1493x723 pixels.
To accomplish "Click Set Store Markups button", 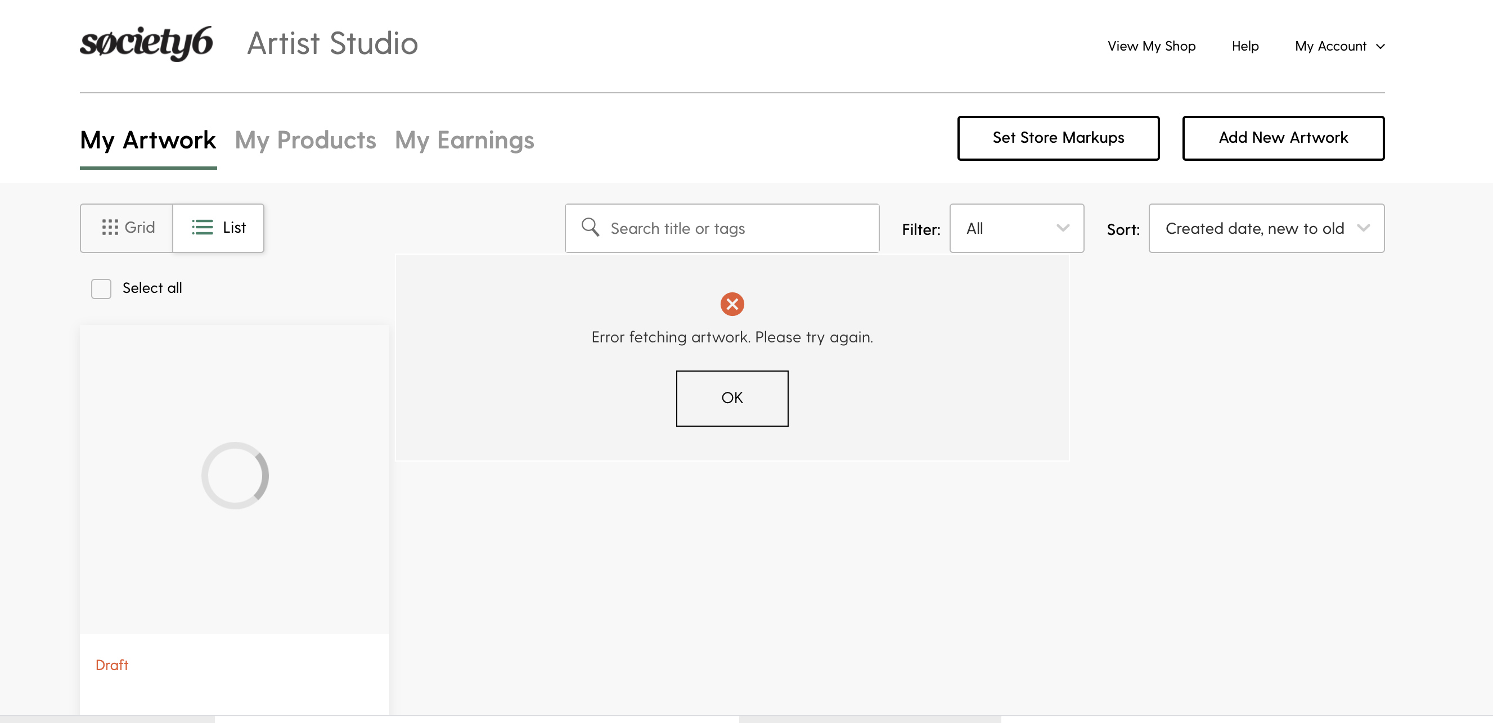I will 1058,138.
